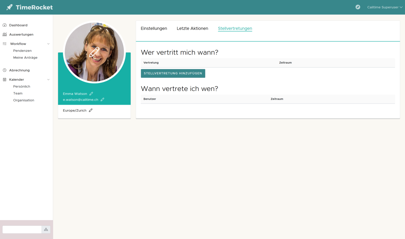Edit the Europe/Zurich timezone setting
Viewport: 405px width, 239px height.
(90, 110)
